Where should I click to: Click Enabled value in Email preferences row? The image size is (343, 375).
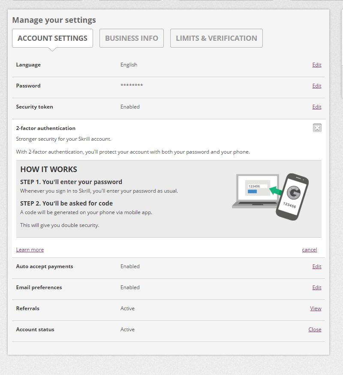(x=130, y=287)
